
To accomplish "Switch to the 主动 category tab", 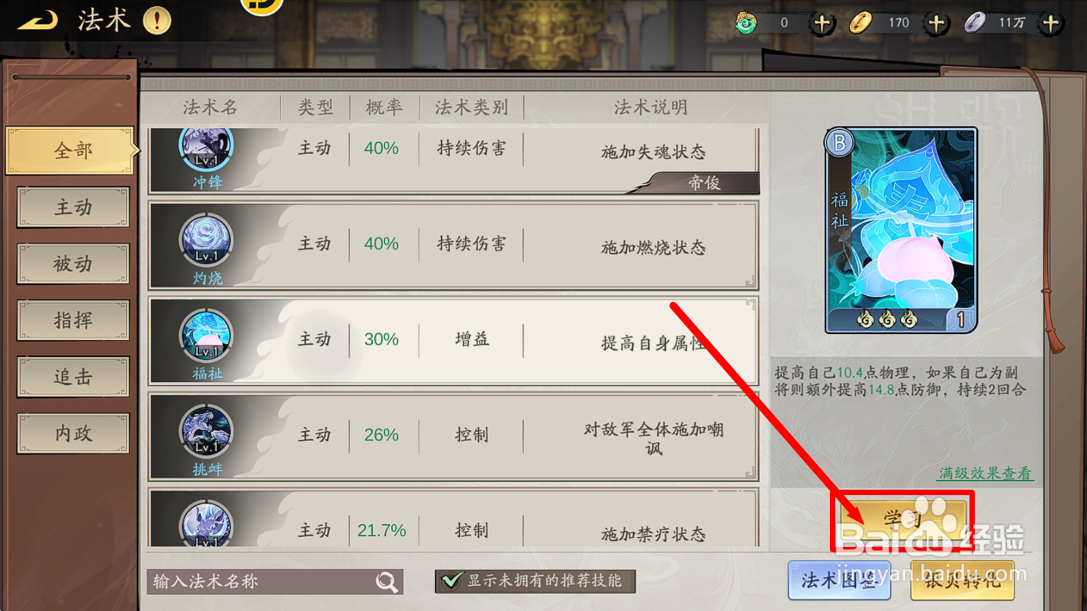I will point(73,207).
